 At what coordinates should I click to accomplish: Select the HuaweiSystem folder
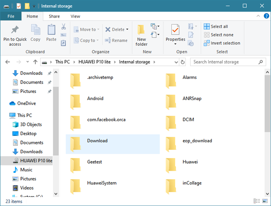[x=112, y=186]
